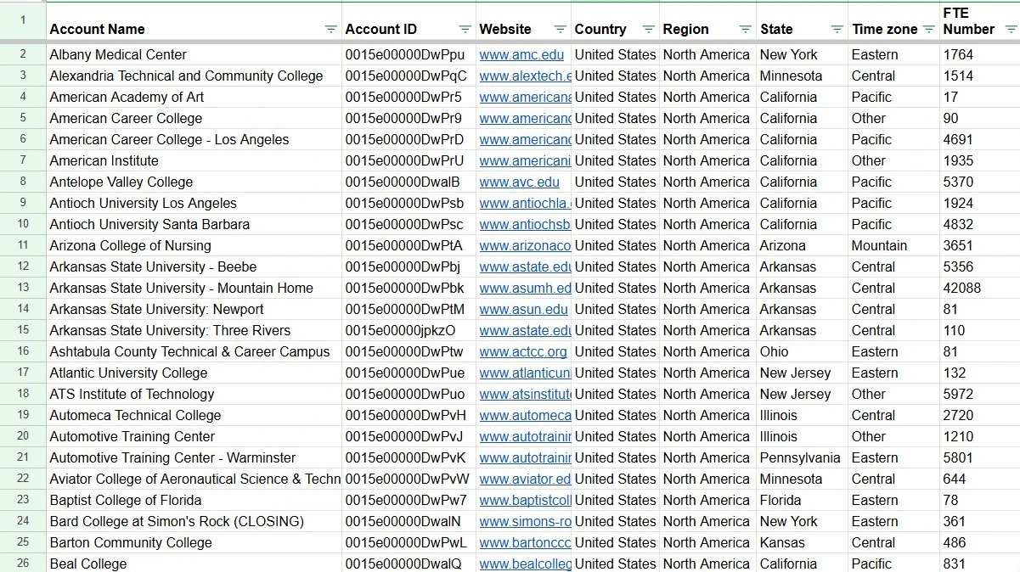Select the Atlantic University College cell
1020x572 pixels.
(x=194, y=373)
